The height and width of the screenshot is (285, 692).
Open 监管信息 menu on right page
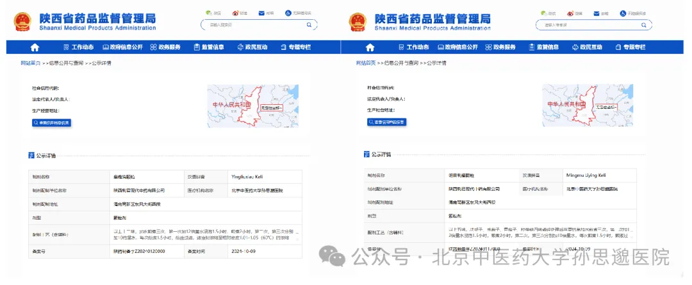pos(544,47)
